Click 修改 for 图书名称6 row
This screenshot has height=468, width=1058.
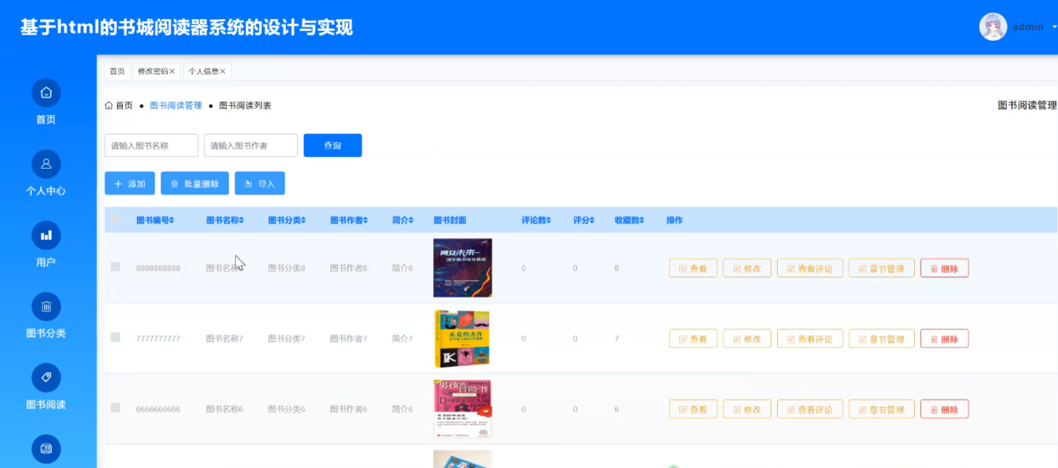click(x=747, y=409)
